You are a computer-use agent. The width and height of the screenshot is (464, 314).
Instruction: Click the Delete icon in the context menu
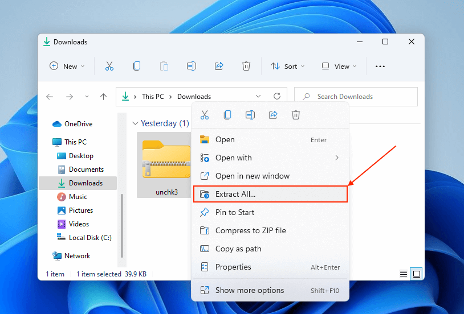tap(296, 115)
